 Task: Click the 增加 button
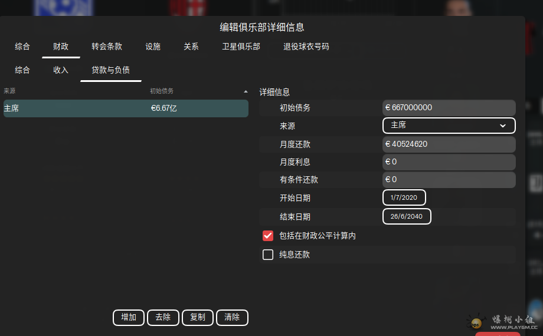(129, 317)
